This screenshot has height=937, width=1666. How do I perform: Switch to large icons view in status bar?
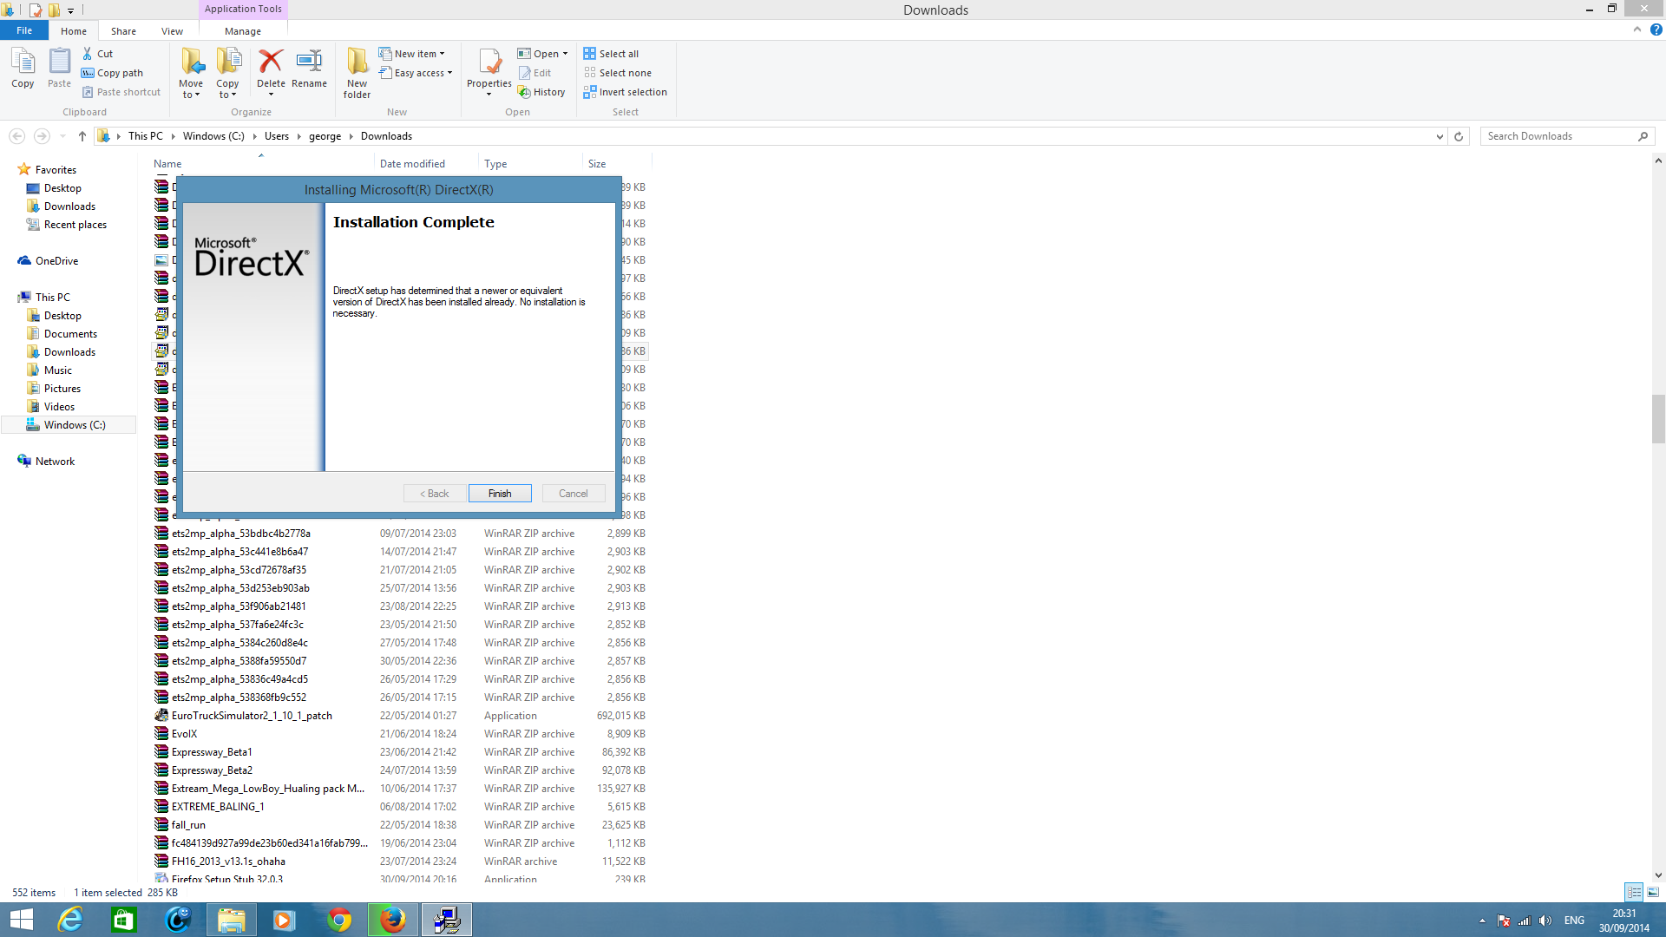pyautogui.click(x=1653, y=892)
